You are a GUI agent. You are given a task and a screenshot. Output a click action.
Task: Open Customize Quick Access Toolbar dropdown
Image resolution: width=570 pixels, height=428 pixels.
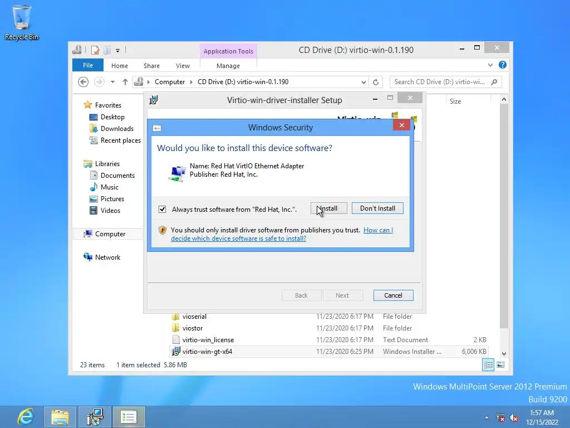click(118, 51)
